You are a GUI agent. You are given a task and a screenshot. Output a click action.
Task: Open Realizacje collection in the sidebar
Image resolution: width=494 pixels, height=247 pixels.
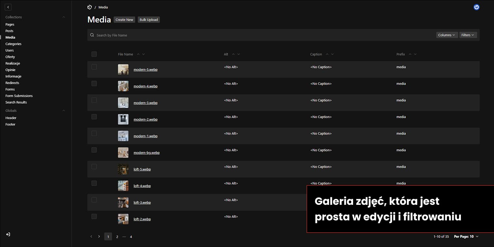(13, 63)
